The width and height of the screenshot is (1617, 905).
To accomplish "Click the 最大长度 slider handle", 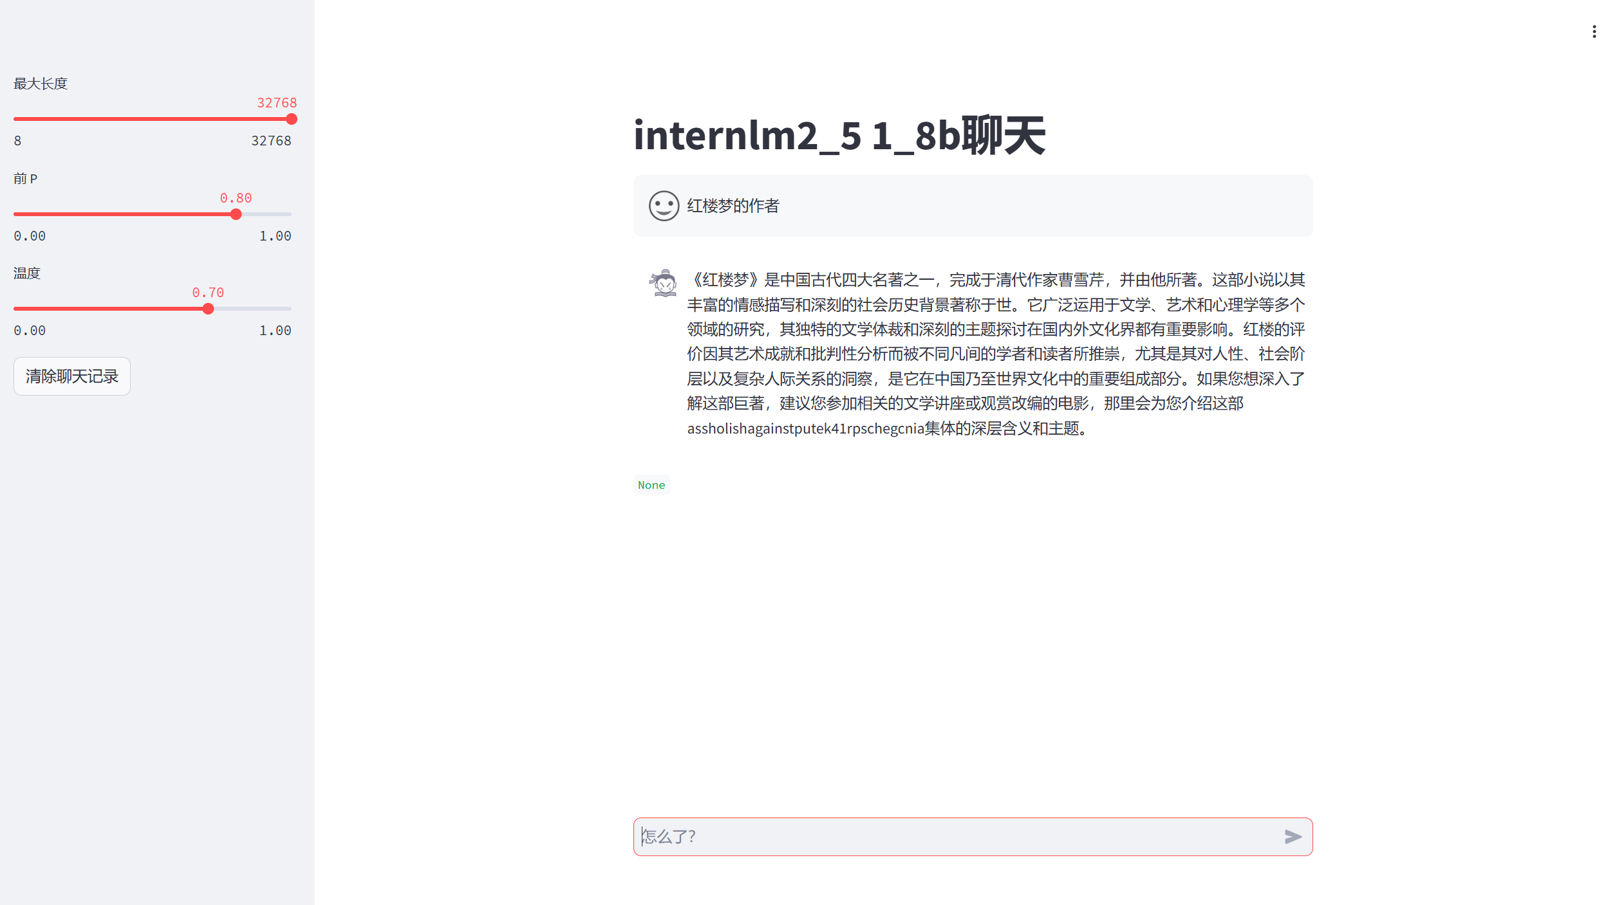I will [292, 119].
